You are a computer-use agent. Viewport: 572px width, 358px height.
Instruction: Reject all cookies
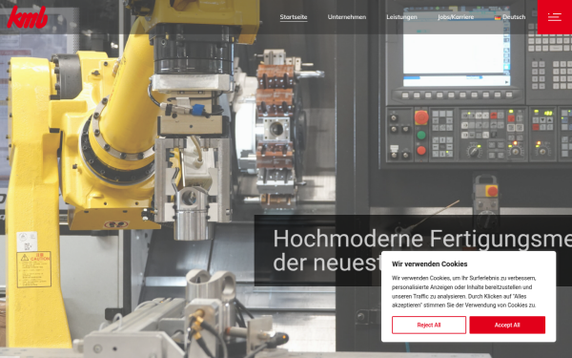(429, 325)
